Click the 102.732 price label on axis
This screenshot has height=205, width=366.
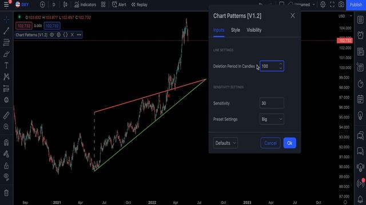coord(344,40)
